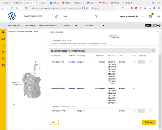
Task: Open the bottom cart icon in sidebar
Action: click(3, 65)
